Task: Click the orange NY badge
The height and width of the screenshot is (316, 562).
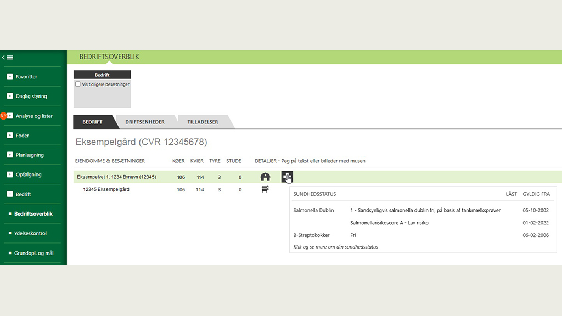Action: 3,116
